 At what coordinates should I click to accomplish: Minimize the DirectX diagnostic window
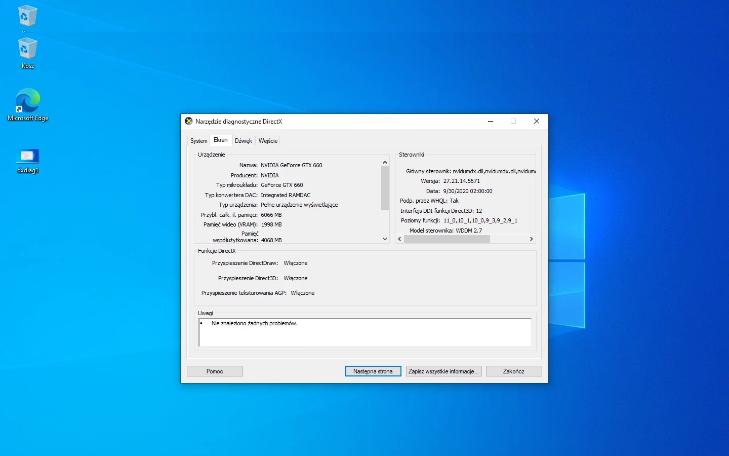[491, 122]
